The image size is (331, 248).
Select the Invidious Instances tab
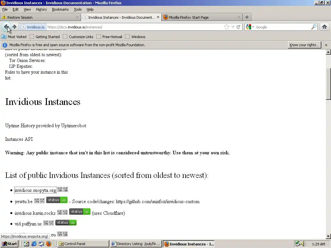(x=121, y=17)
